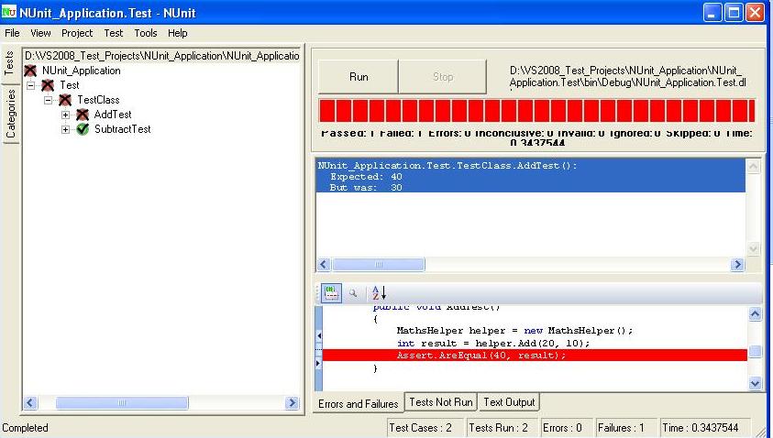Screen dimensions: 773x438
Task: Click error list vertical scroll up arrow
Action: coord(753,166)
